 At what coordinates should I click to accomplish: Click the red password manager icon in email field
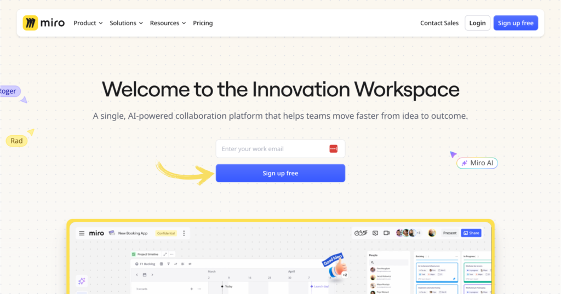coord(334,149)
